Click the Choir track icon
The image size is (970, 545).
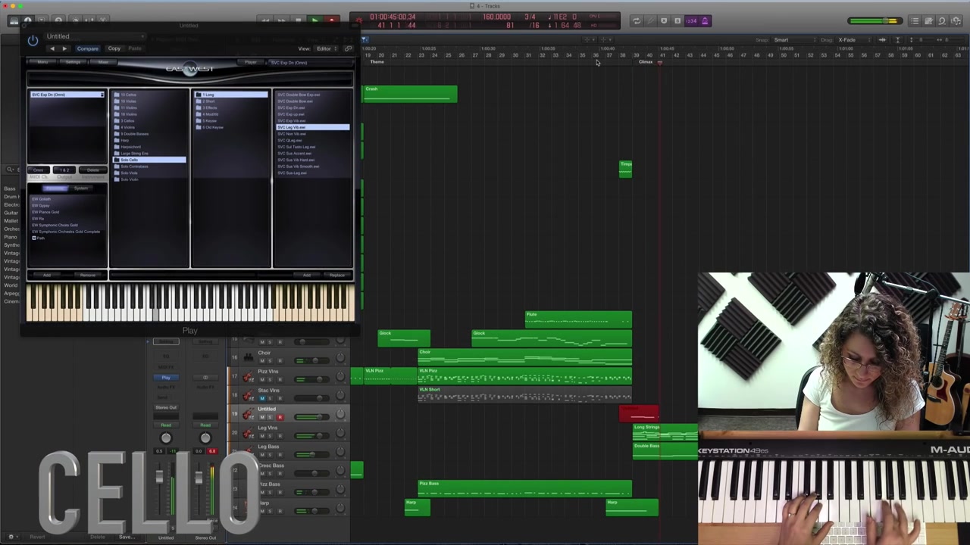(x=248, y=357)
